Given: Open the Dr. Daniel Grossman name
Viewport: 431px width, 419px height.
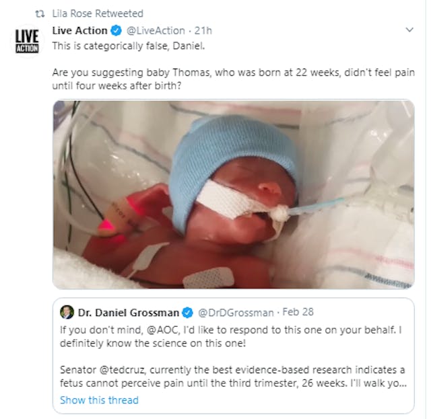Looking at the screenshot, I should [129, 313].
